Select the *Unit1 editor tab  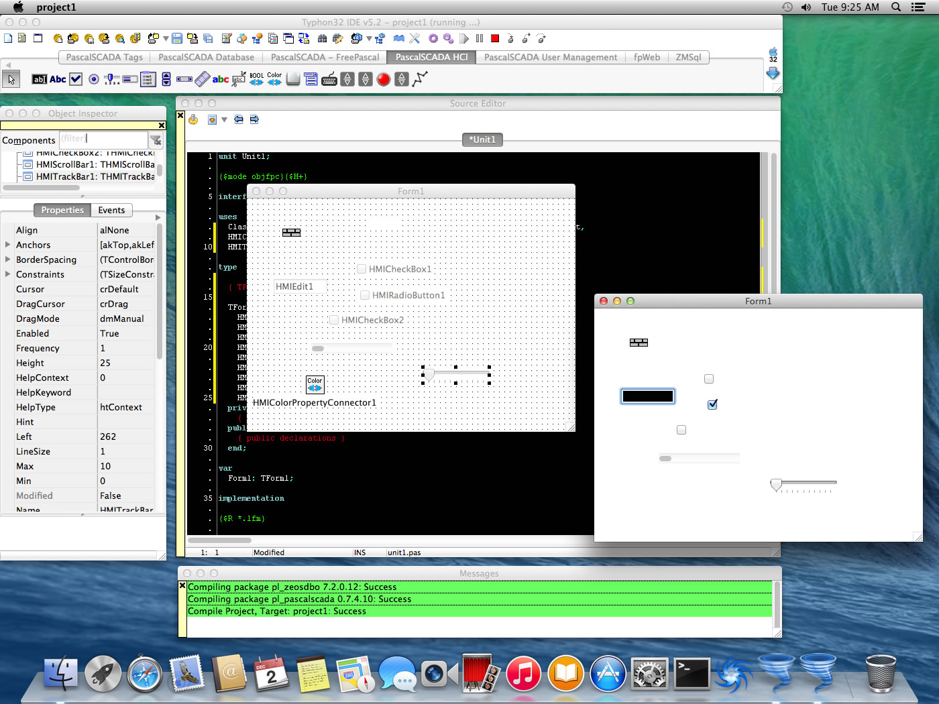482,139
